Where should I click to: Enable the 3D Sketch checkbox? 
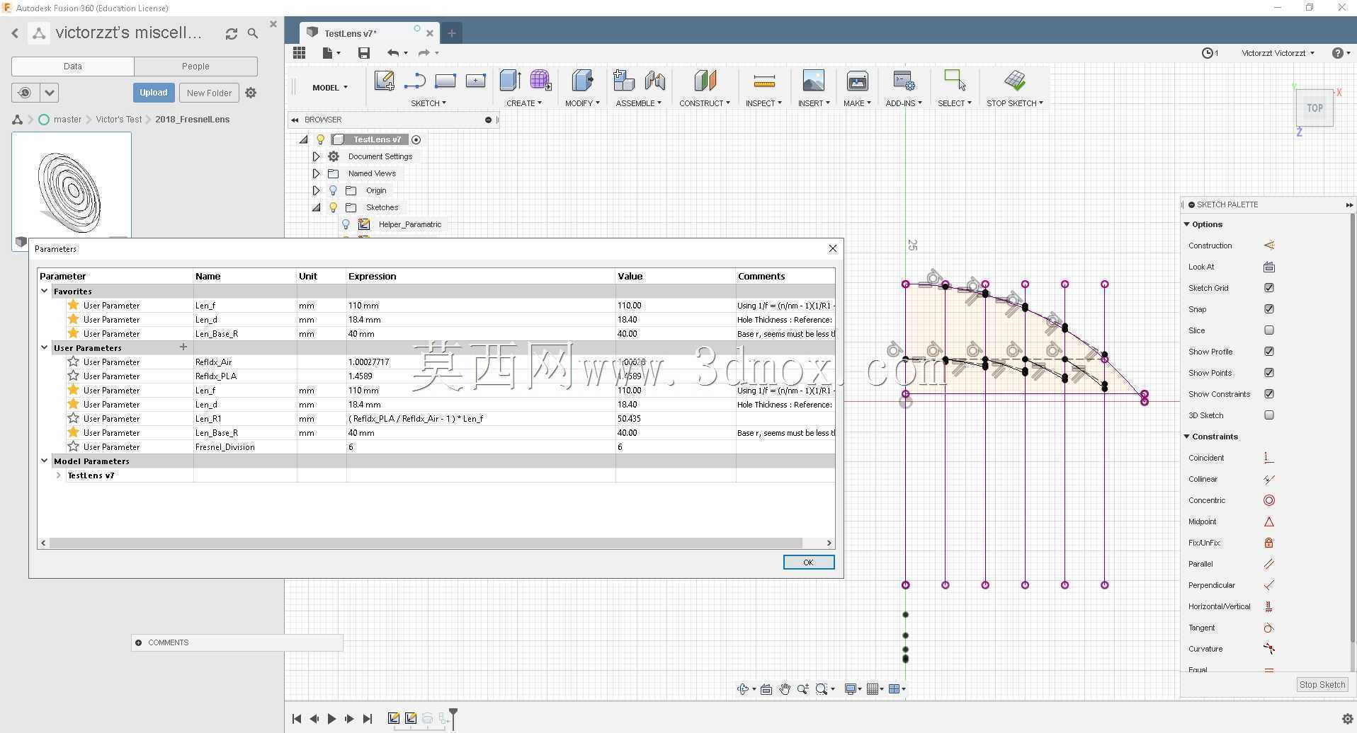pyautogui.click(x=1269, y=415)
